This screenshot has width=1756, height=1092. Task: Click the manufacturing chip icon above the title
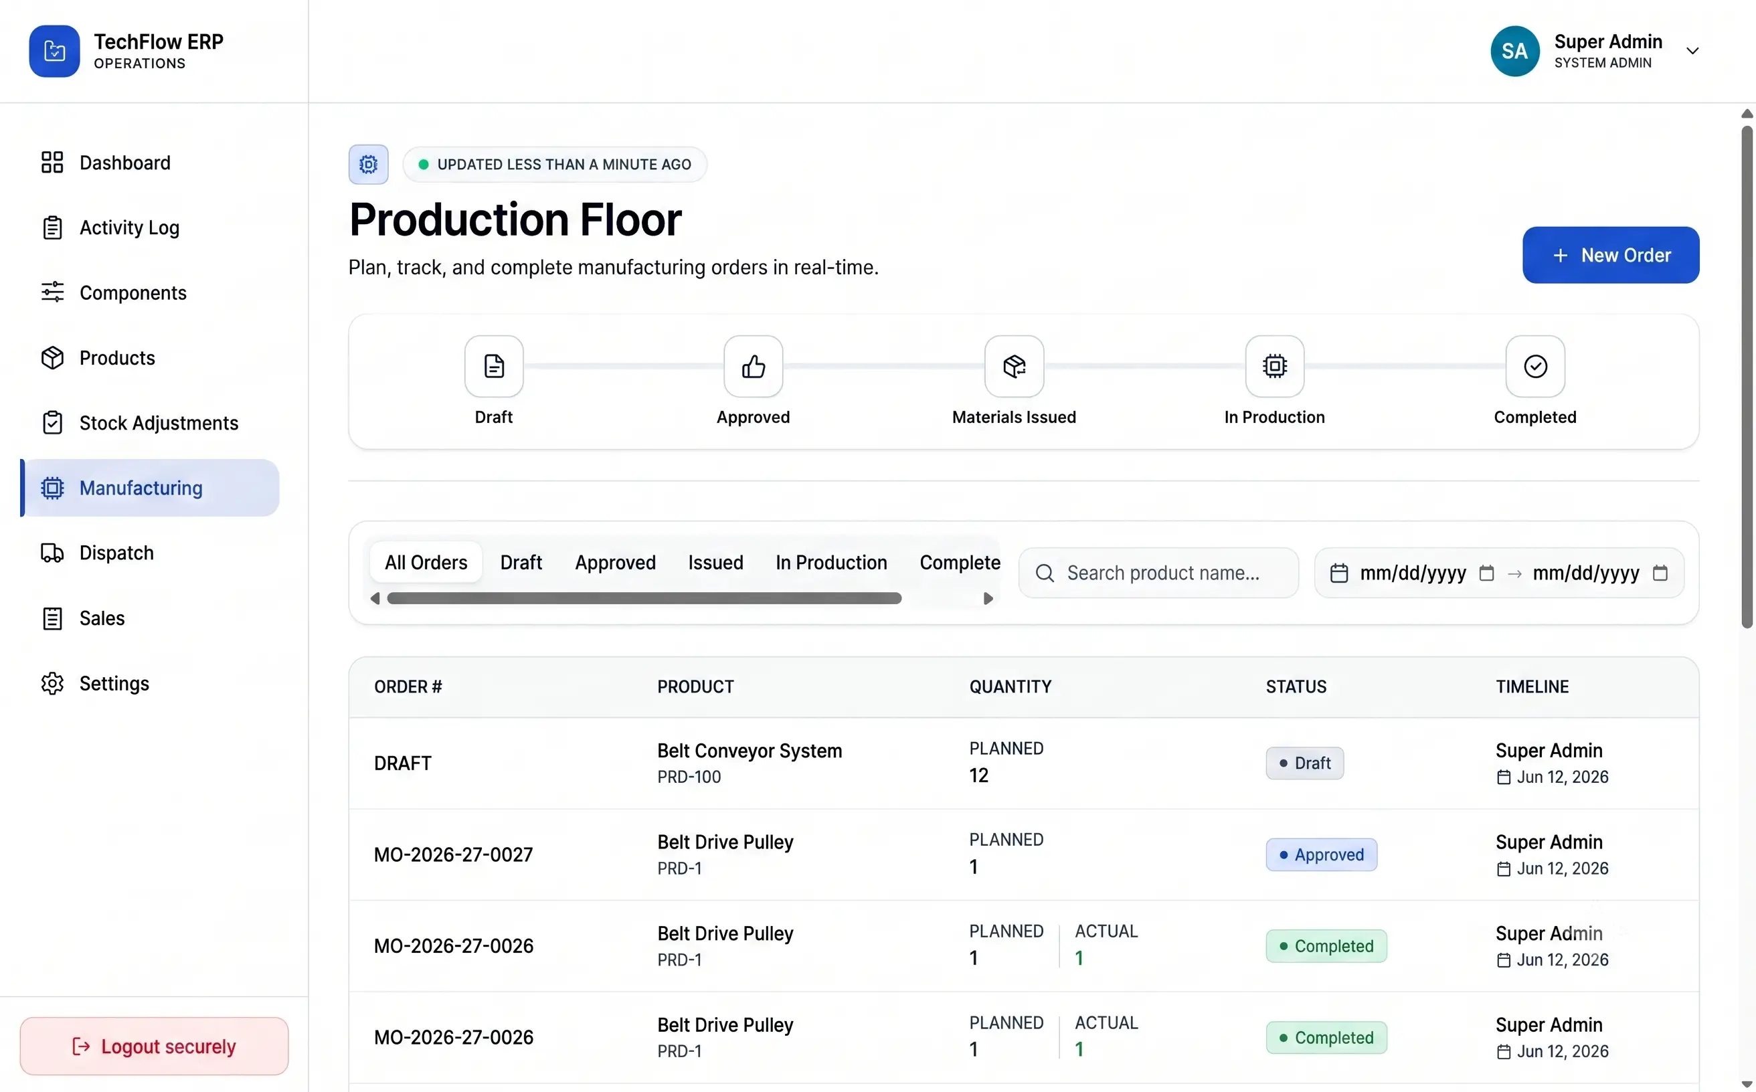pos(368,165)
